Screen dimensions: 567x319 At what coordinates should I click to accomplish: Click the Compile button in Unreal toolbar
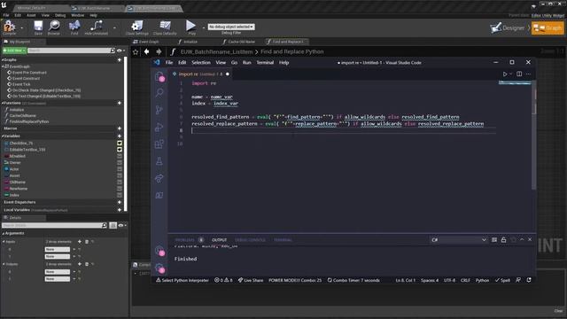pyautogui.click(x=9, y=27)
